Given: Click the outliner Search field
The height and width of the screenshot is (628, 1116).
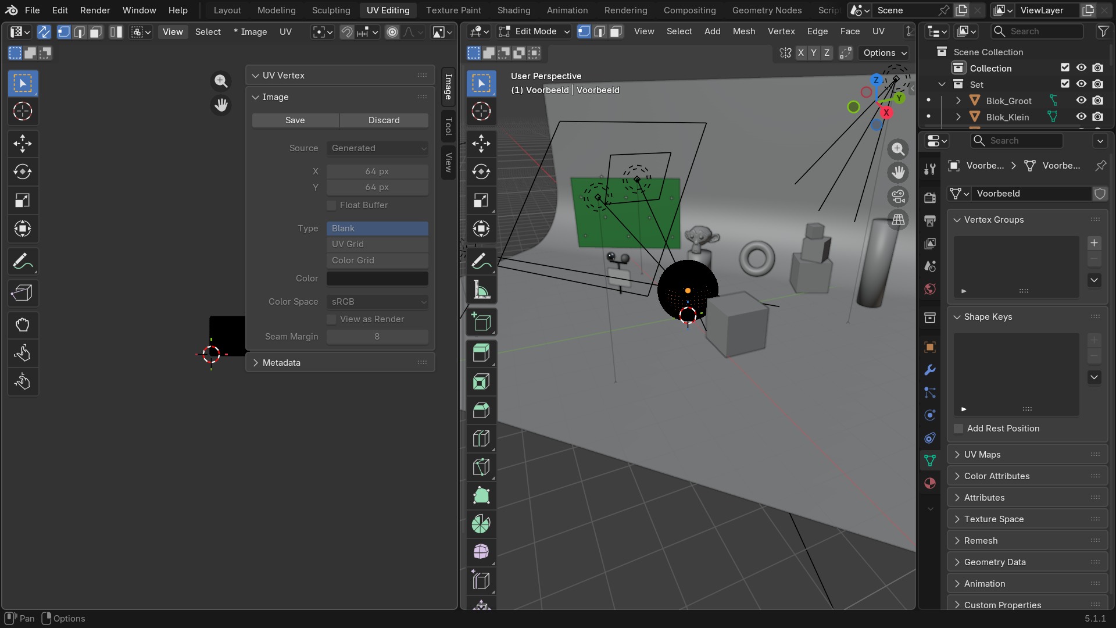Looking at the screenshot, I should tap(1038, 31).
